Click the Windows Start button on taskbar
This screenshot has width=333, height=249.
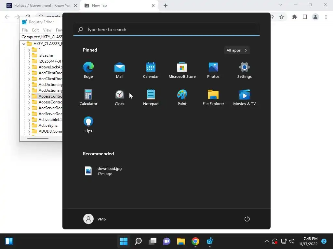click(x=124, y=241)
